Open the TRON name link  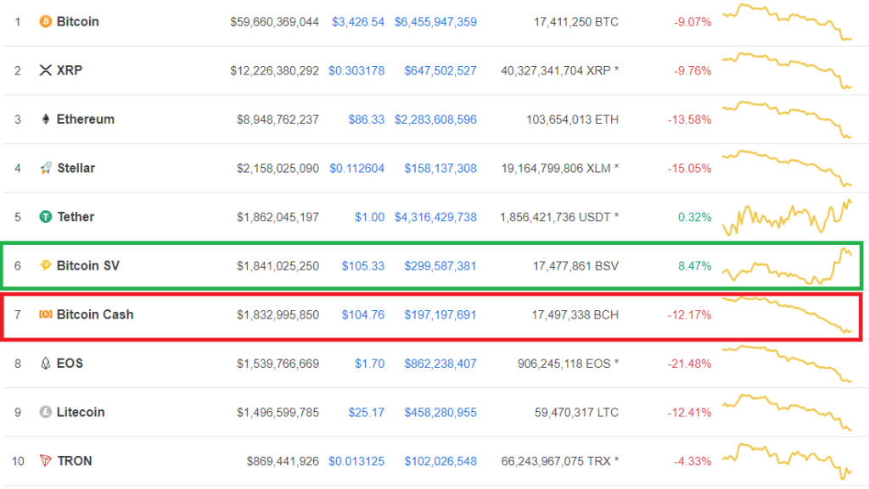click(x=75, y=461)
